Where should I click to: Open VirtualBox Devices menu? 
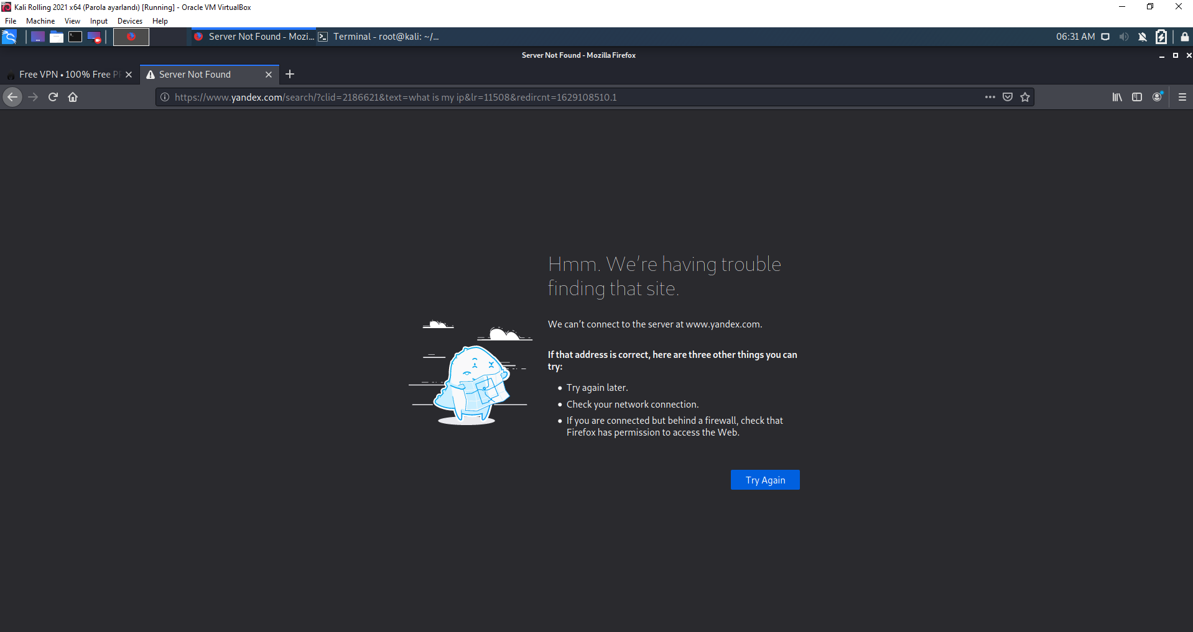[130, 21]
